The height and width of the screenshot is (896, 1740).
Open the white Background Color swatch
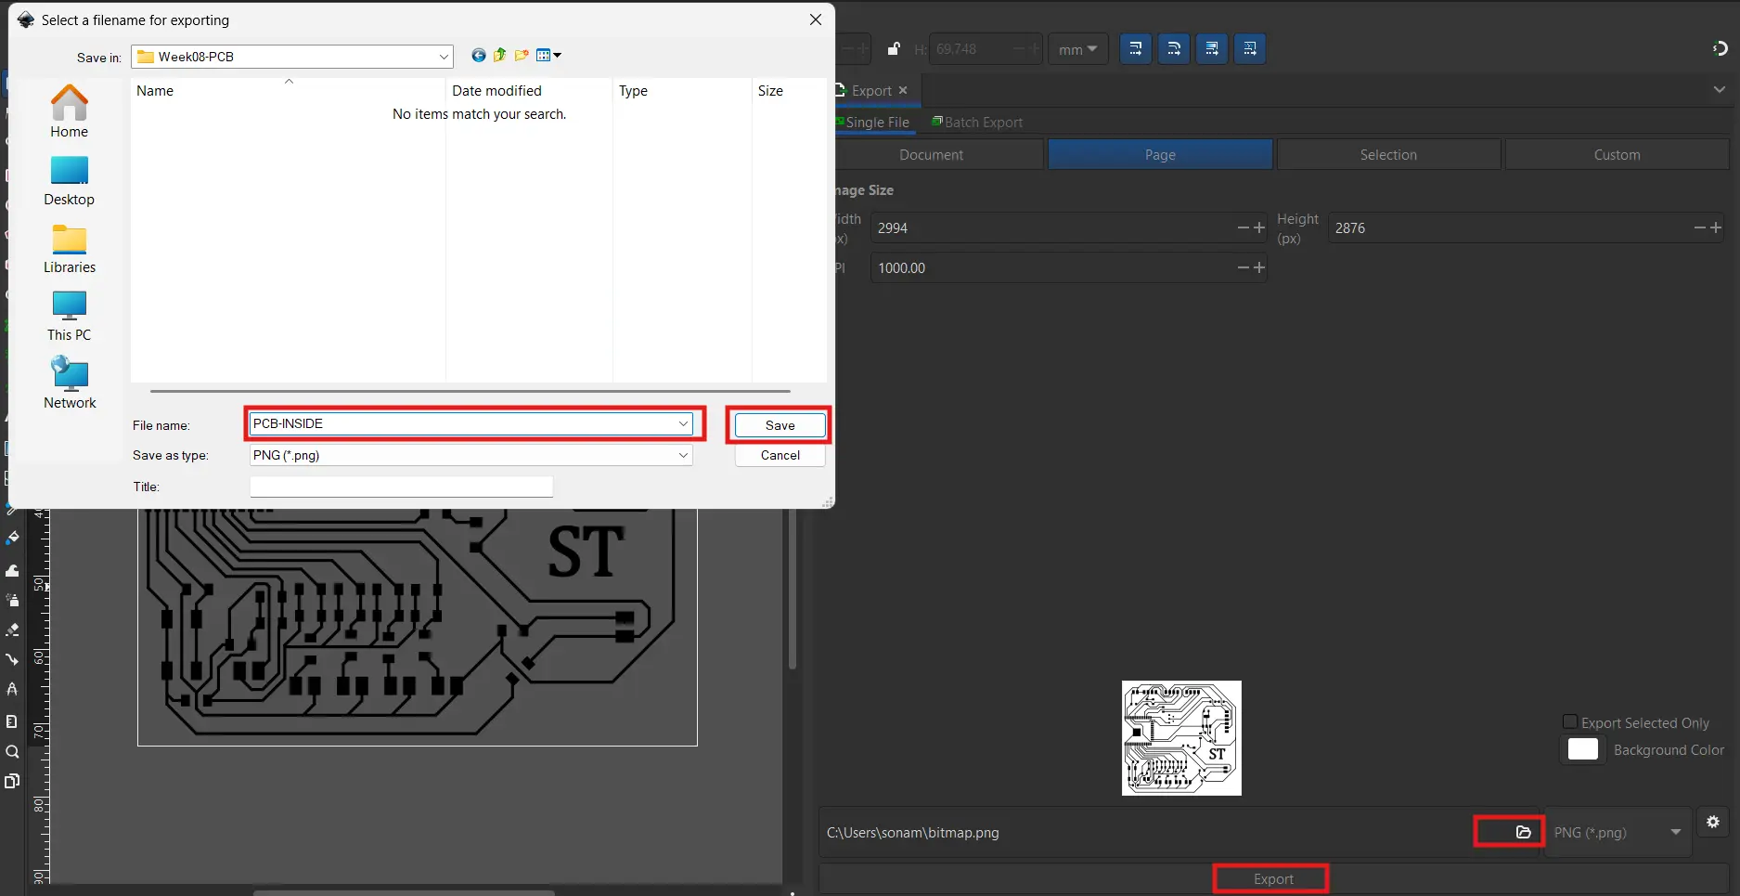[x=1582, y=749]
